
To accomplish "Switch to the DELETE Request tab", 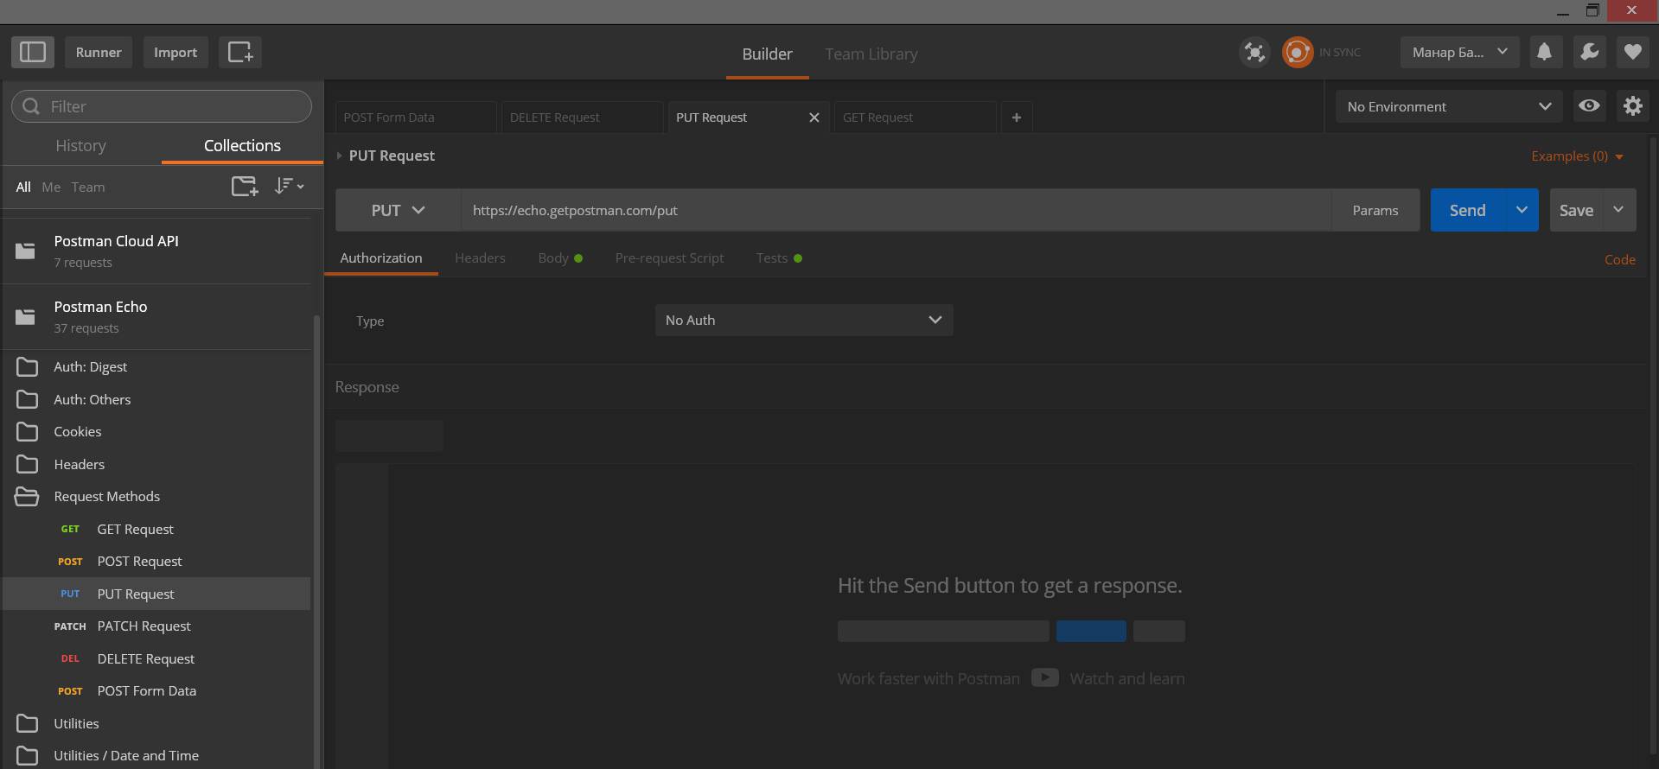I will click(582, 118).
